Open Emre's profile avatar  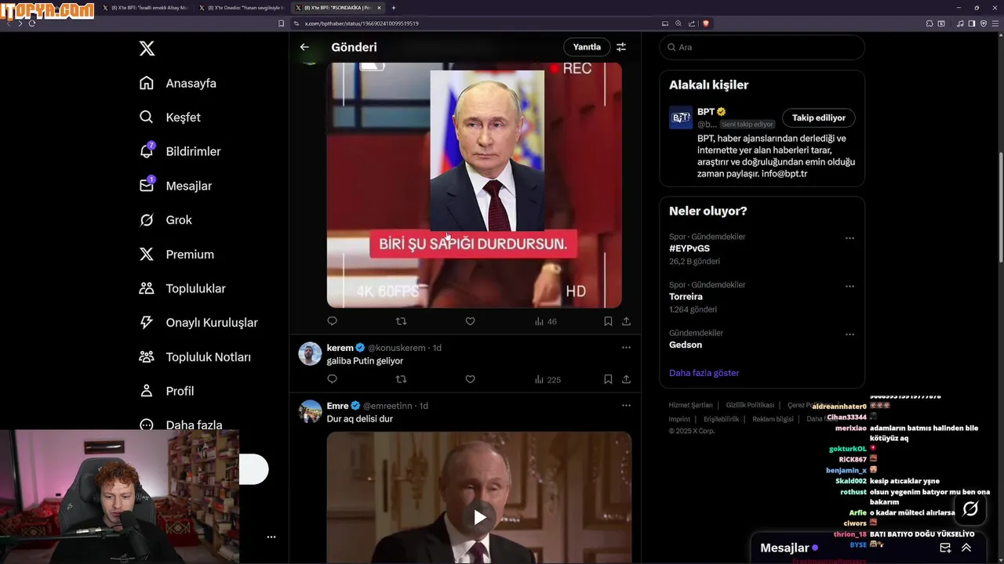(311, 411)
